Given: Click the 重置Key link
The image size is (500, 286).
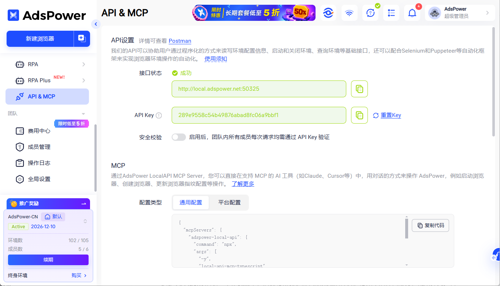Looking at the screenshot, I should [391, 115].
